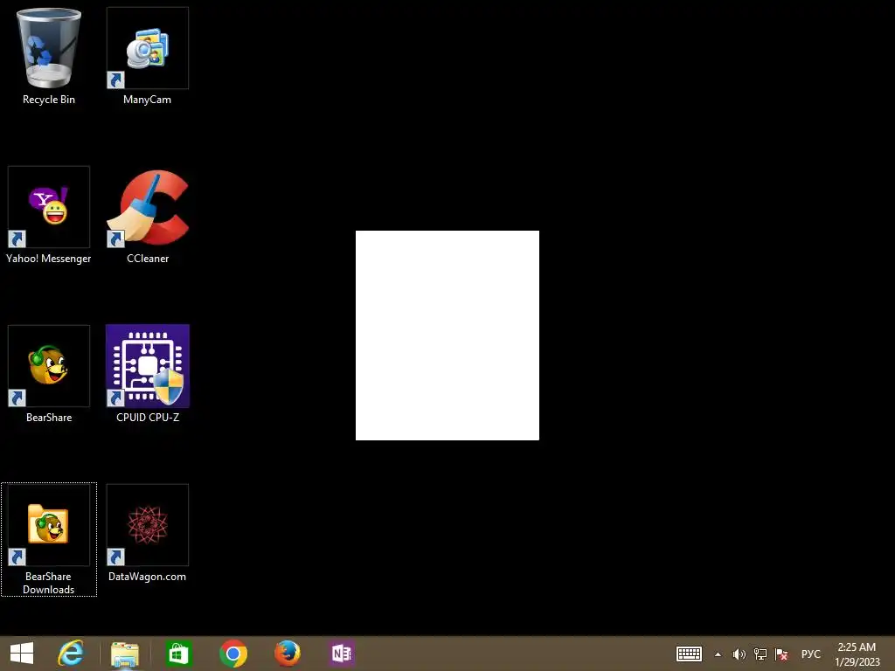Select the BearShare shortcut icon
Image resolution: width=895 pixels, height=671 pixels.
pos(49,366)
